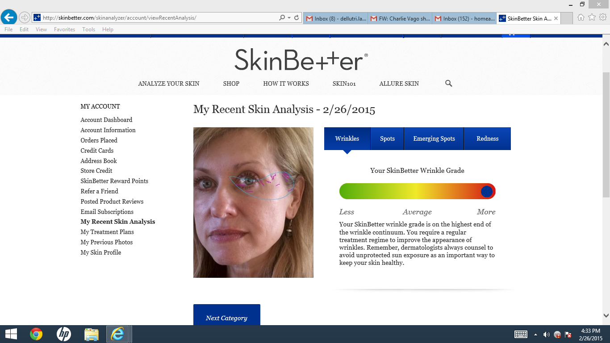
Task: Open the Tools menu
Action: (88, 29)
